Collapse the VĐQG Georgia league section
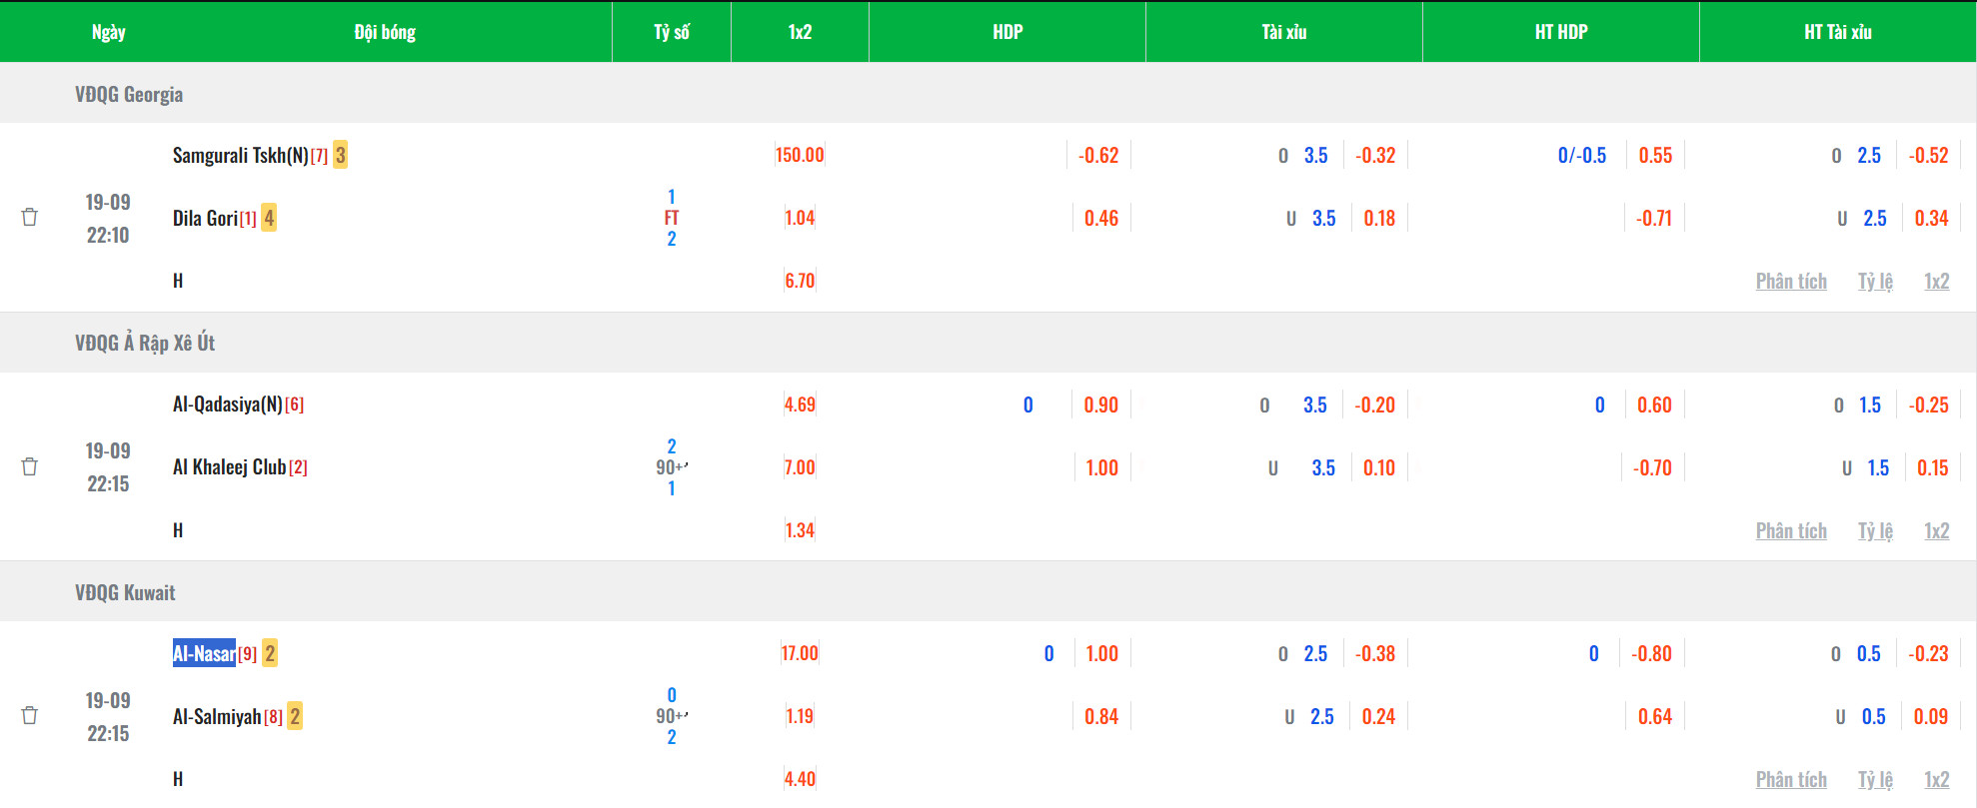 (x=129, y=94)
